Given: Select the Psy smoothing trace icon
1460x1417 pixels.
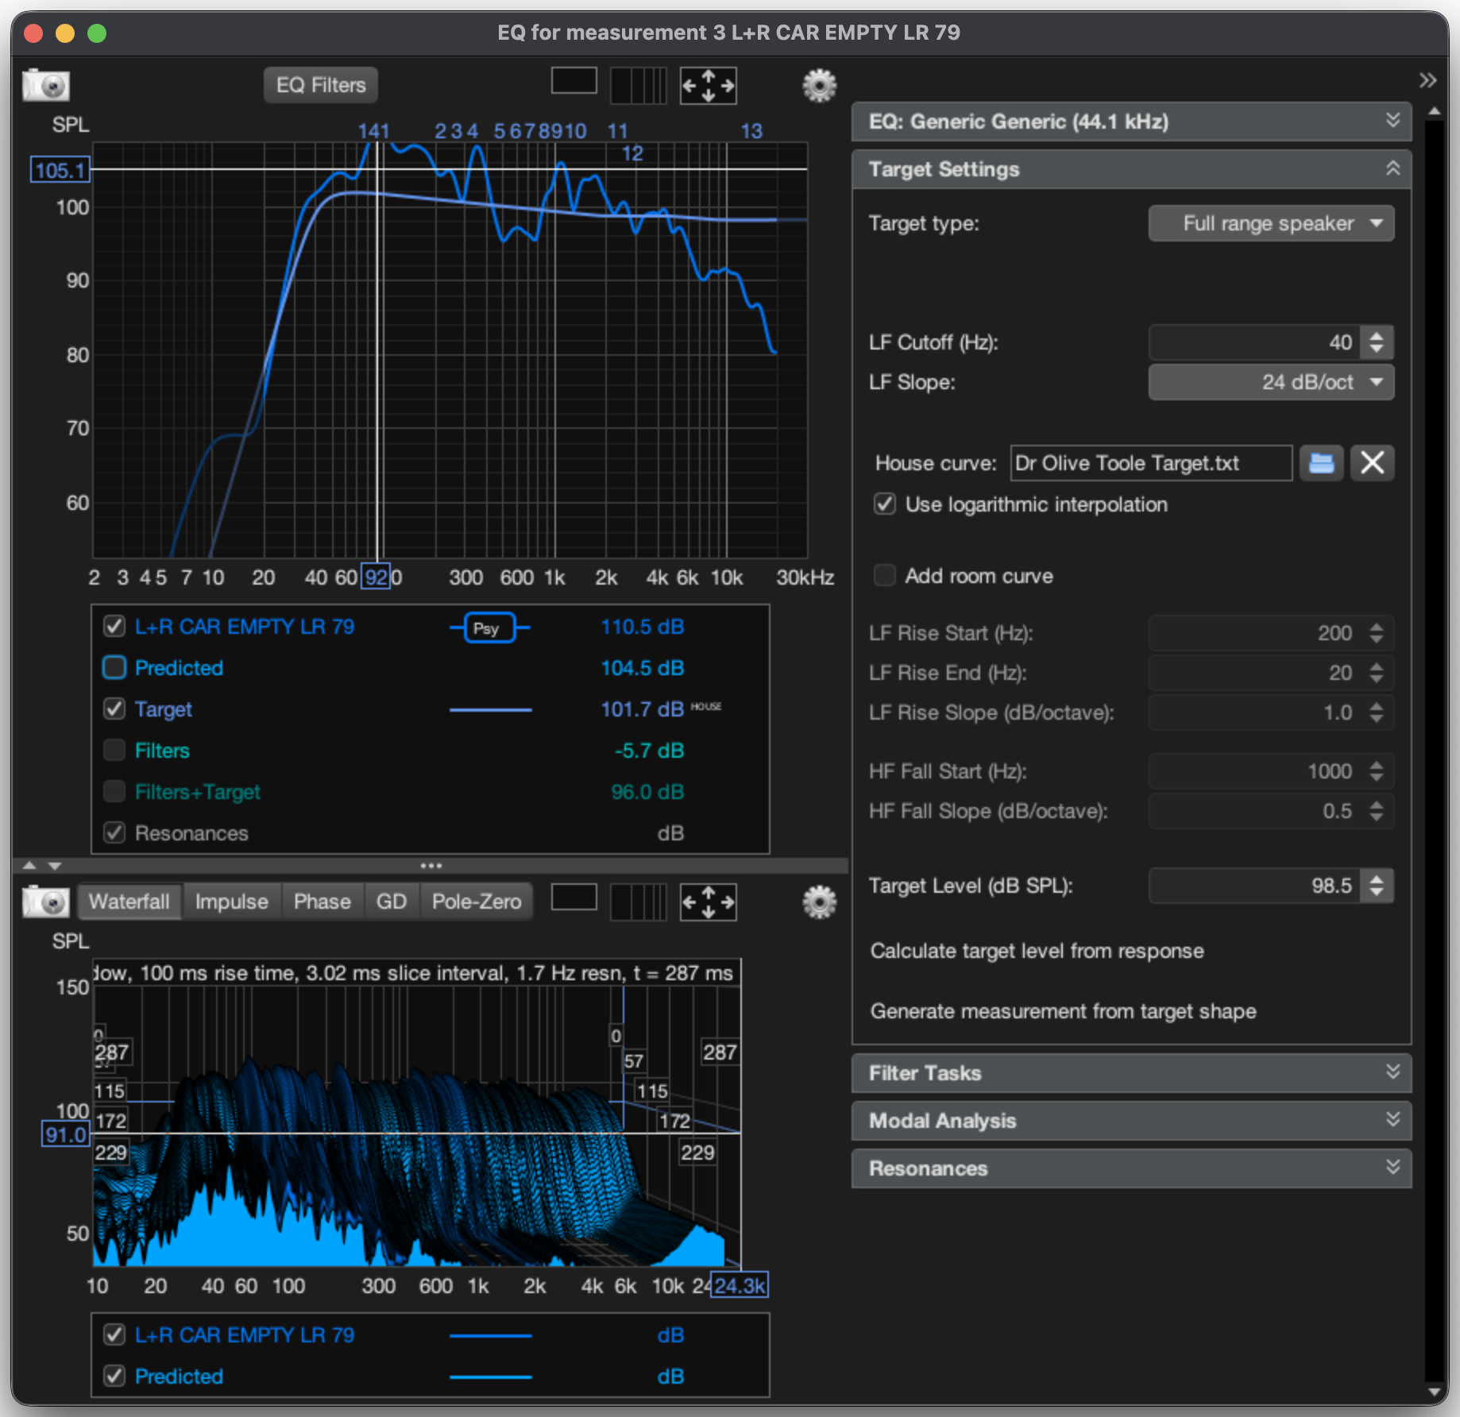Looking at the screenshot, I should (x=489, y=628).
